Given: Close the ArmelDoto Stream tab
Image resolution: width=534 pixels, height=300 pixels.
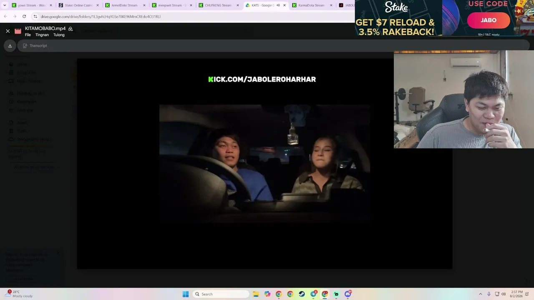Looking at the screenshot, I should pyautogui.click(x=144, y=5).
